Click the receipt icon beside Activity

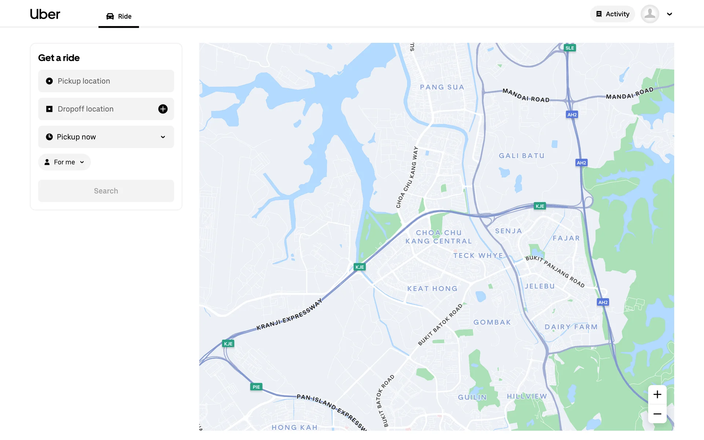[599, 14]
